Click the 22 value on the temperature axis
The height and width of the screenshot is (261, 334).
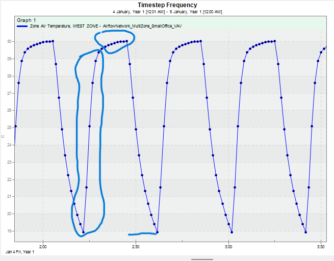click(9, 179)
